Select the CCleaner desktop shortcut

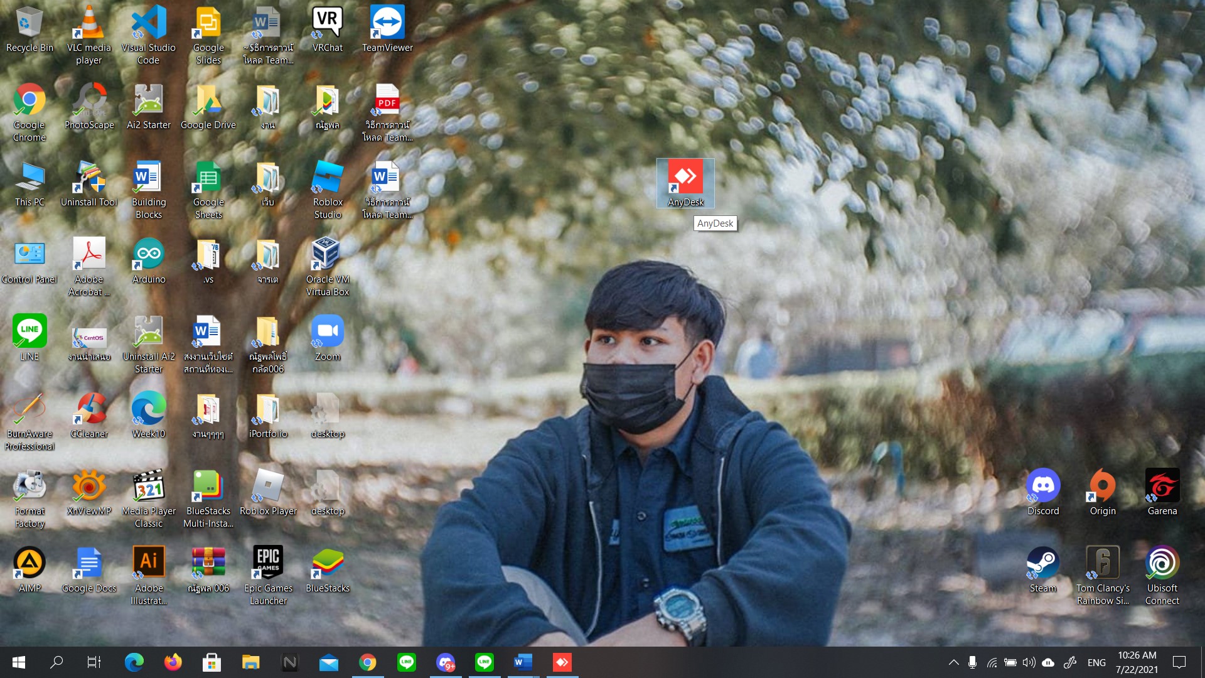coord(89,416)
